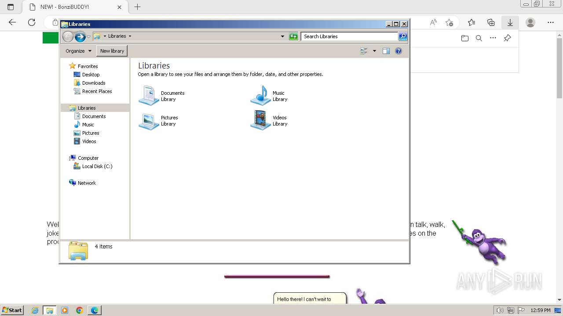Open a new Edge tab

138,7
